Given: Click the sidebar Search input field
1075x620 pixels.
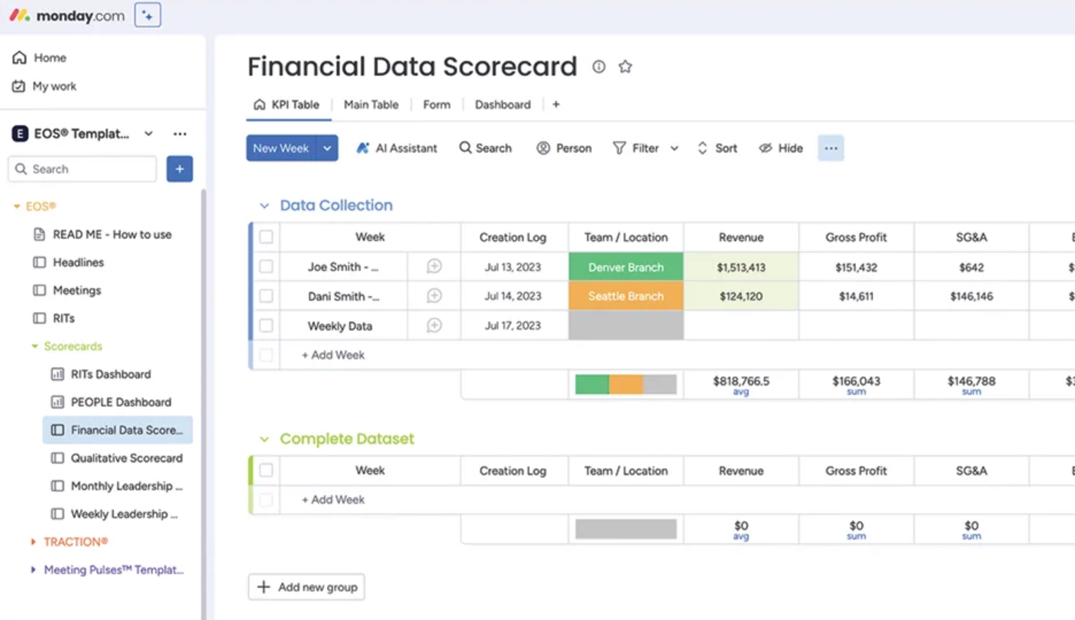Looking at the screenshot, I should pyautogui.click(x=82, y=169).
